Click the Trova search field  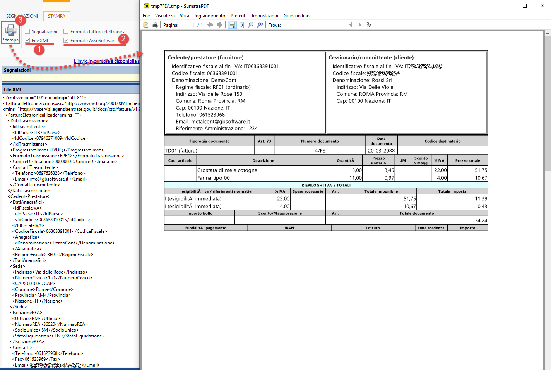[314, 25]
